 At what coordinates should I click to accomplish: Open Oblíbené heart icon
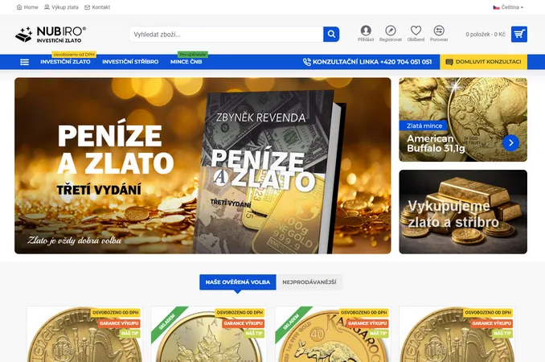coord(416,33)
